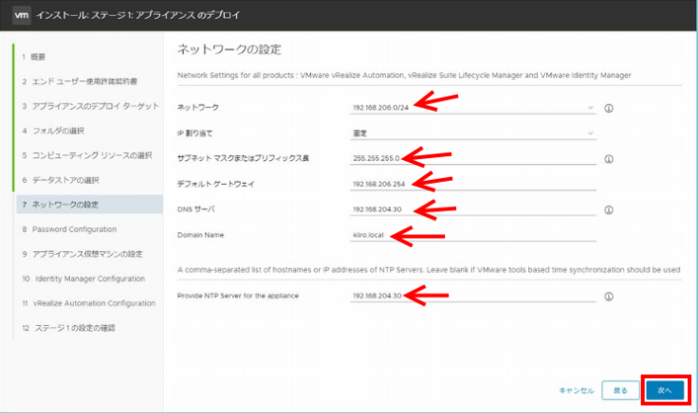The width and height of the screenshot is (698, 413).
Task: Click the Provide NTP Server for the appliance label
Action: coord(238,296)
